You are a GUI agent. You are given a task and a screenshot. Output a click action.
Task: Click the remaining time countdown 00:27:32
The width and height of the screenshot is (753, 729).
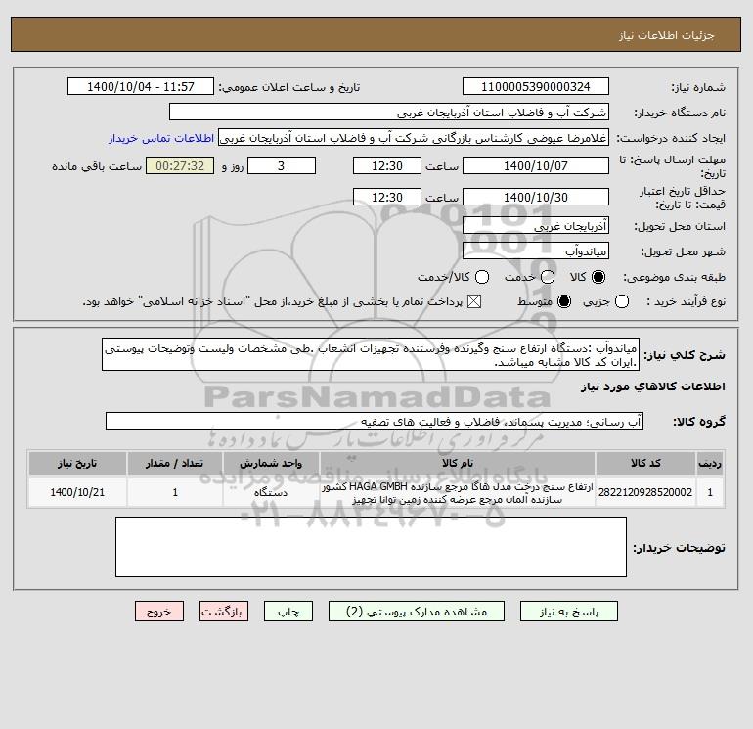click(x=180, y=165)
